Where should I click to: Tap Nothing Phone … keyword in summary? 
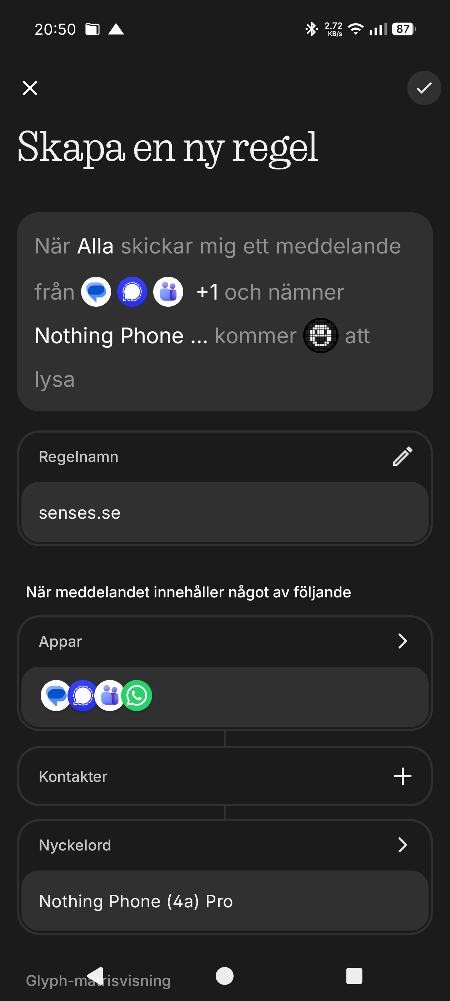pos(121,336)
